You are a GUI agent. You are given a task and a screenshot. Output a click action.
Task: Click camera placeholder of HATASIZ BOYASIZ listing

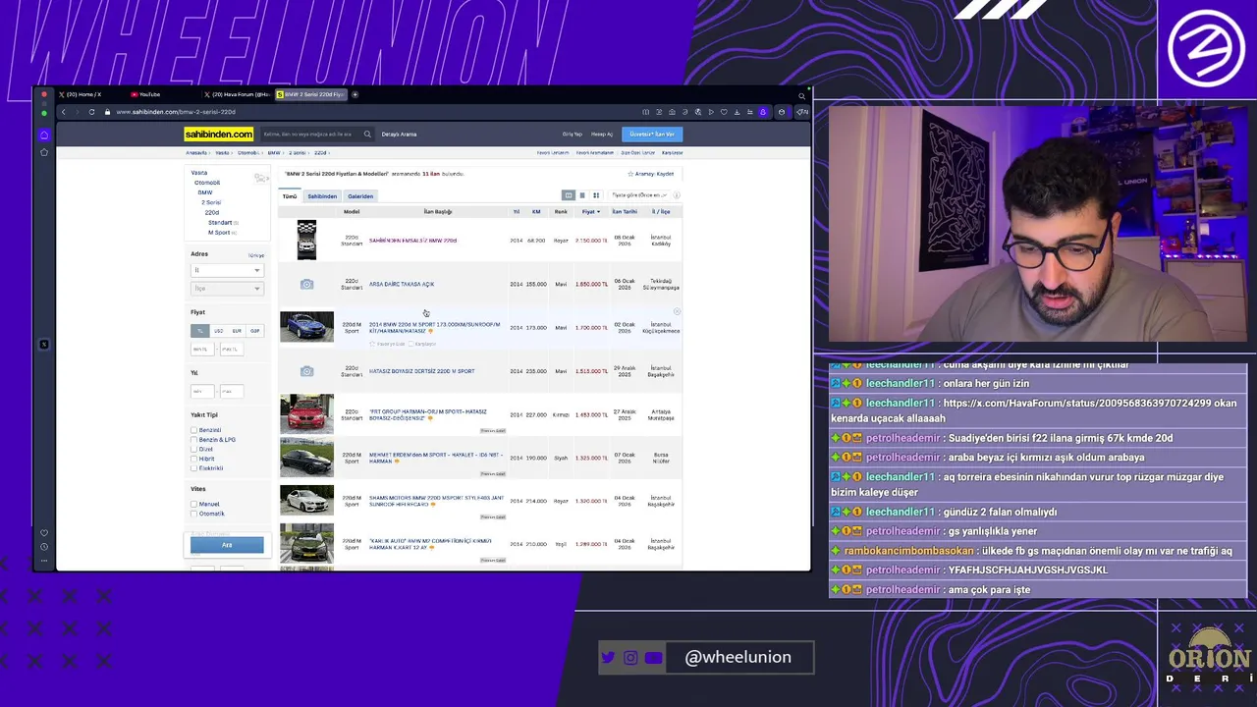(306, 371)
